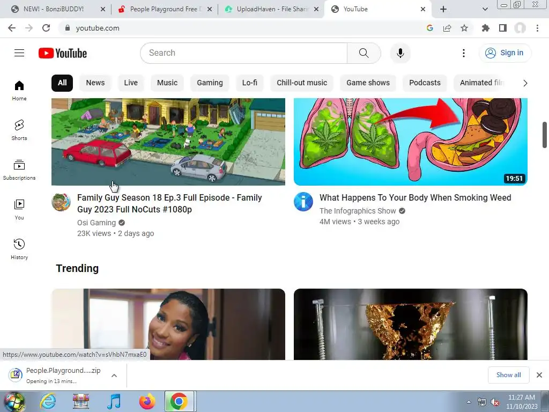
Task: Click muted volume tray icon
Action: [495, 402]
